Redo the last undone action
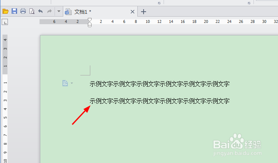This screenshot has height=163, width=278. (49, 11)
